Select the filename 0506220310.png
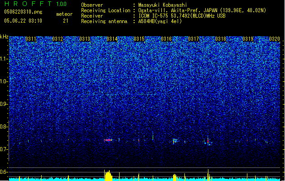The height and width of the screenshot is (181, 285). pyautogui.click(x=23, y=12)
